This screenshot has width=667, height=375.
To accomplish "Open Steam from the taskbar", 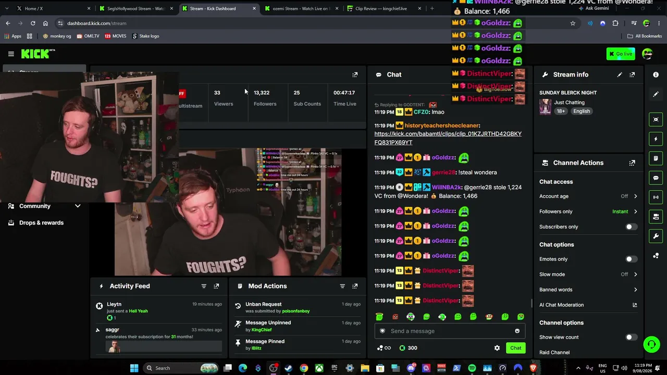I will coord(288,368).
